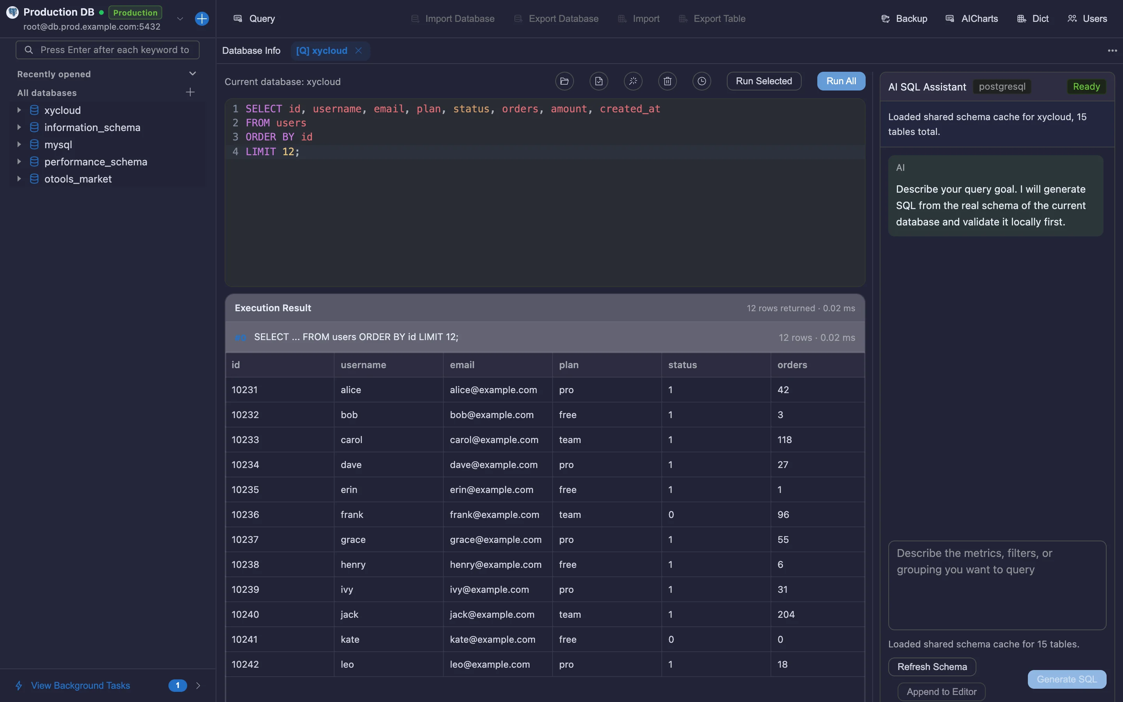Screen dimensions: 1123x702
Task: Open Users management from top toolbar
Action: click(1087, 19)
